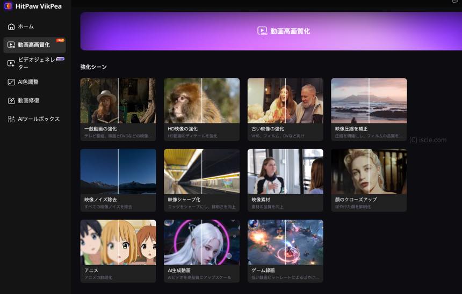Open 動画修復 menu entry
This screenshot has height=294, width=462.
(34, 101)
